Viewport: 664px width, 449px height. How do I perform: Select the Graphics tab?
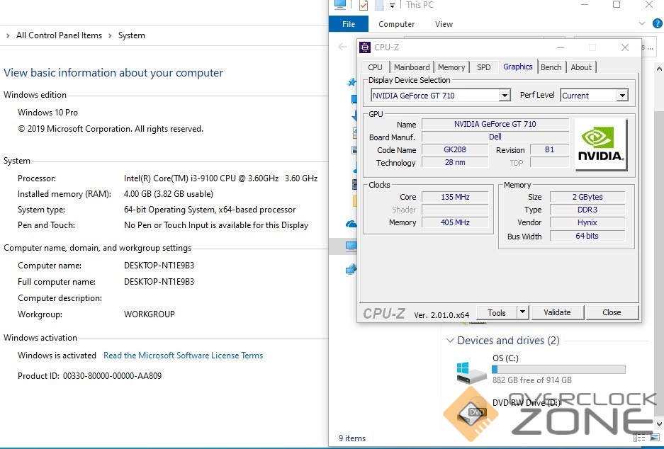click(x=518, y=67)
